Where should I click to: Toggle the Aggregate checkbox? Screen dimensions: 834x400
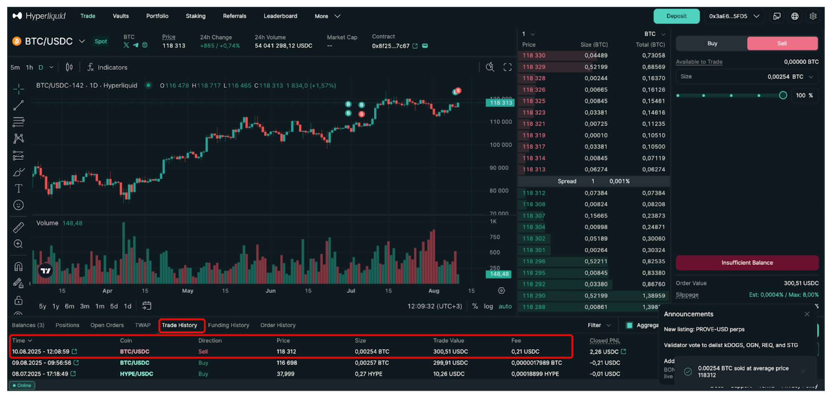tap(629, 325)
